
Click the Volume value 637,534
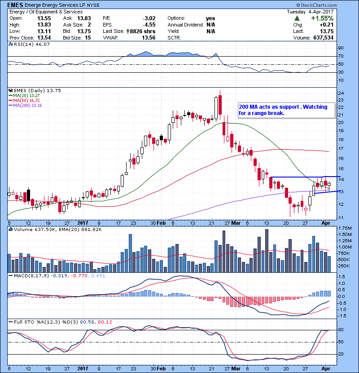click(x=323, y=38)
